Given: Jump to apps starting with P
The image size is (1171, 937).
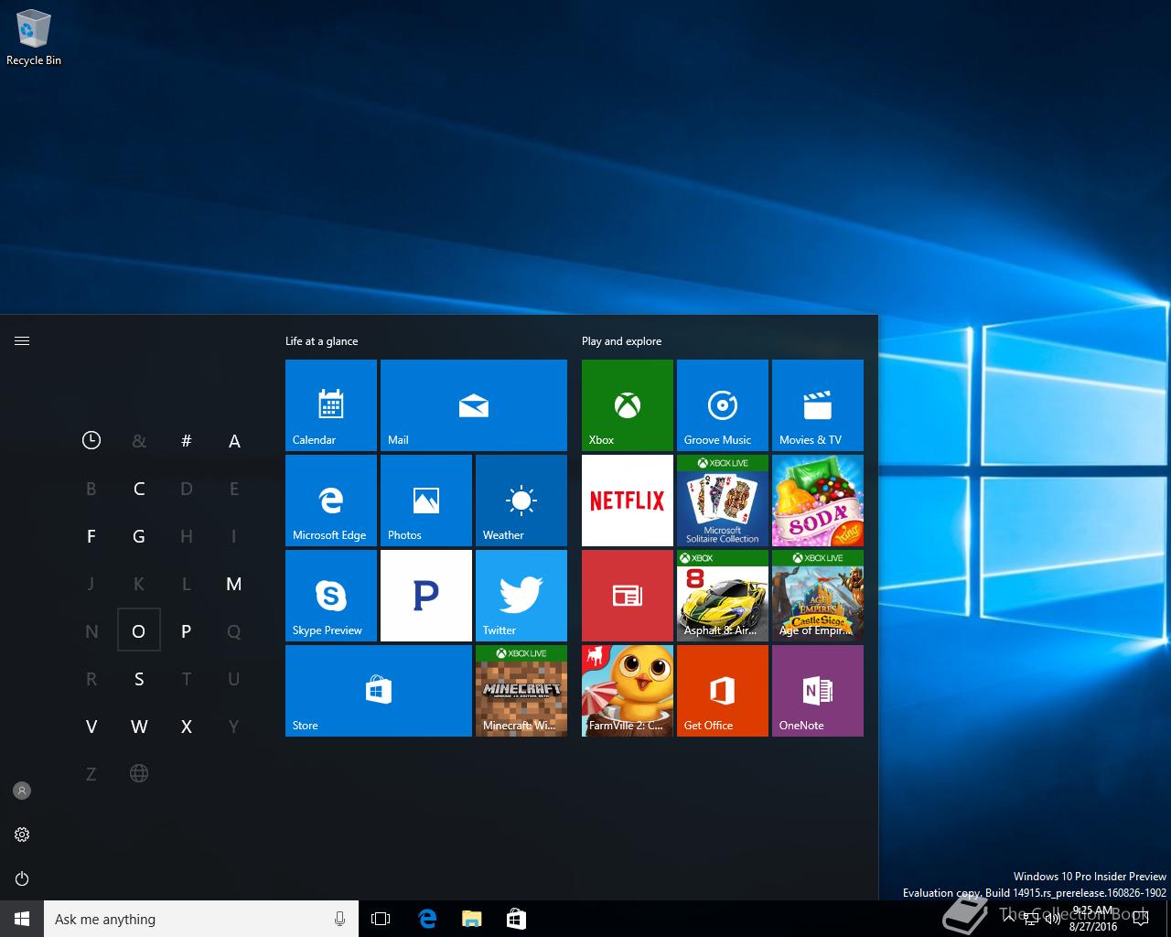Looking at the screenshot, I should 187,631.
